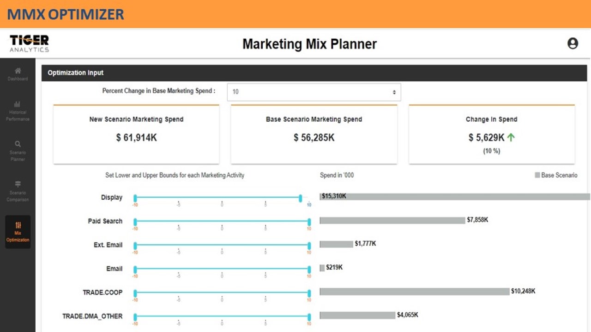The width and height of the screenshot is (591, 332).
Task: Click the TRADE.COOP slider upper handle
Action: tap(309, 293)
